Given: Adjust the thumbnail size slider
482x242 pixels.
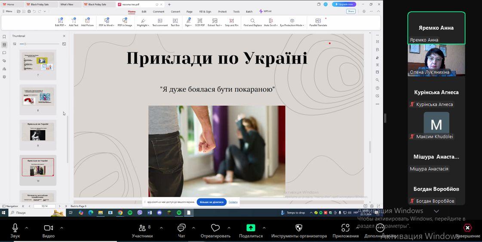Looking at the screenshot, I should [x=25, y=44].
